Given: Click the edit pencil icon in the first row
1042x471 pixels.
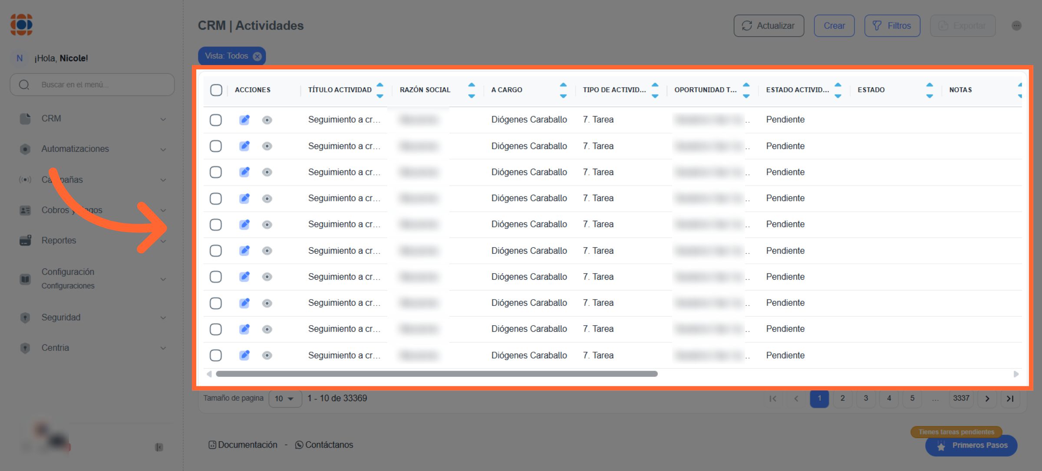Looking at the screenshot, I should point(244,120).
